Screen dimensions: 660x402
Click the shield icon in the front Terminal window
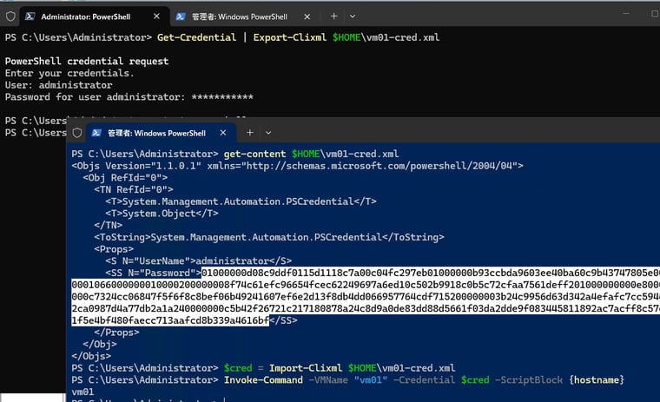click(77, 133)
